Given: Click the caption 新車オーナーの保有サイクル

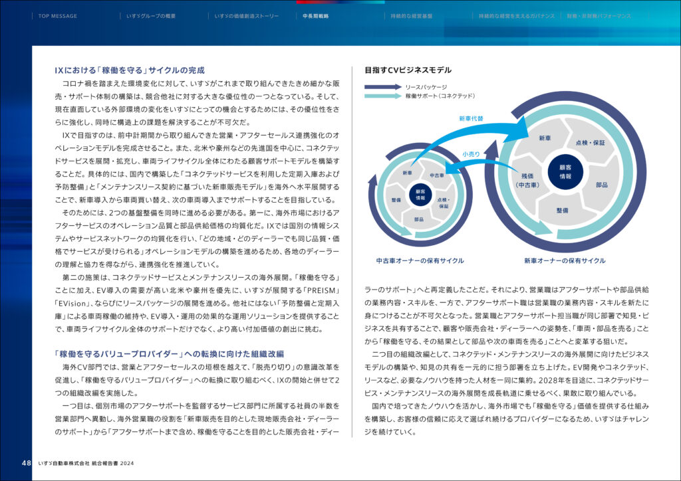Looking at the screenshot, I should pos(565,260).
